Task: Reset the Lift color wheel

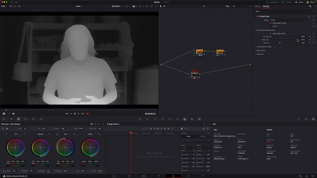Action: pos(25,134)
